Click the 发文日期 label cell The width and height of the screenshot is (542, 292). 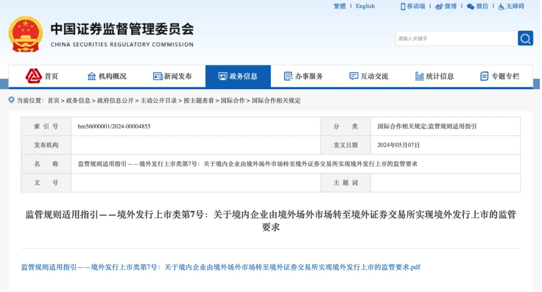pos(347,145)
